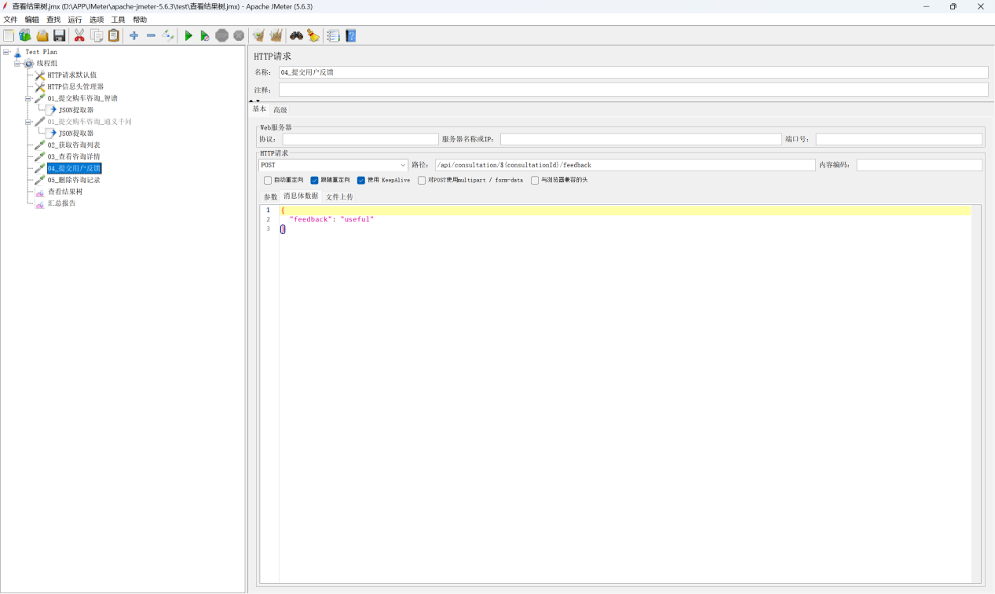Image resolution: width=995 pixels, height=594 pixels.
Task: Click the Reset search brush icon
Action: click(x=313, y=35)
